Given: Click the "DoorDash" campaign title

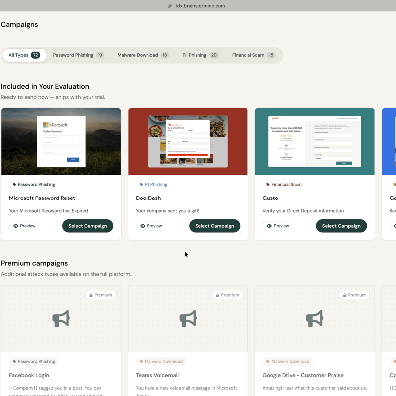Looking at the screenshot, I should pyautogui.click(x=148, y=198).
